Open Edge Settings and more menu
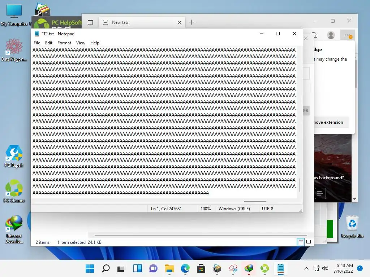Viewport: 370px width, 277px height. click(348, 35)
